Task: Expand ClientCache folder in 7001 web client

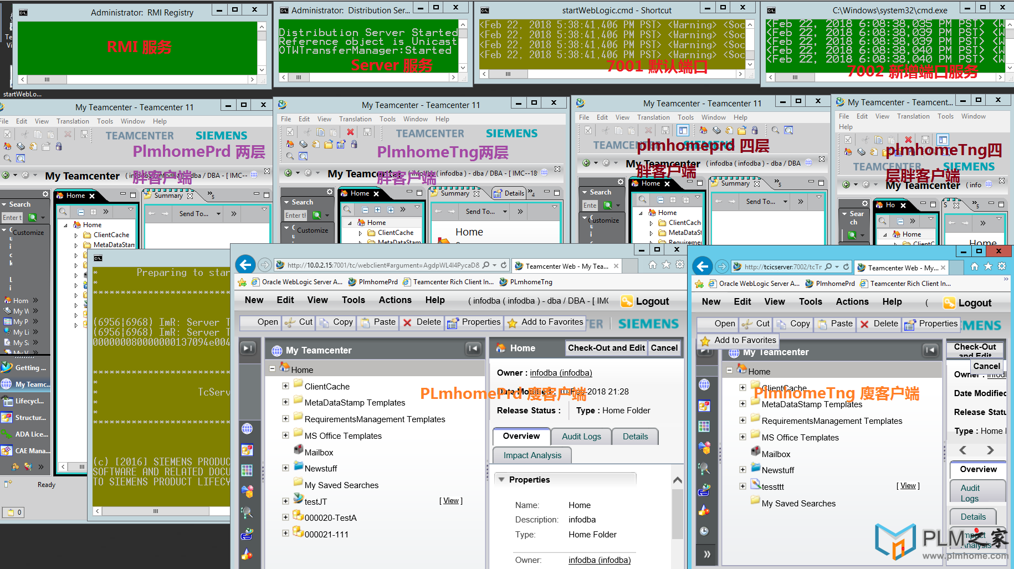Action: click(285, 386)
